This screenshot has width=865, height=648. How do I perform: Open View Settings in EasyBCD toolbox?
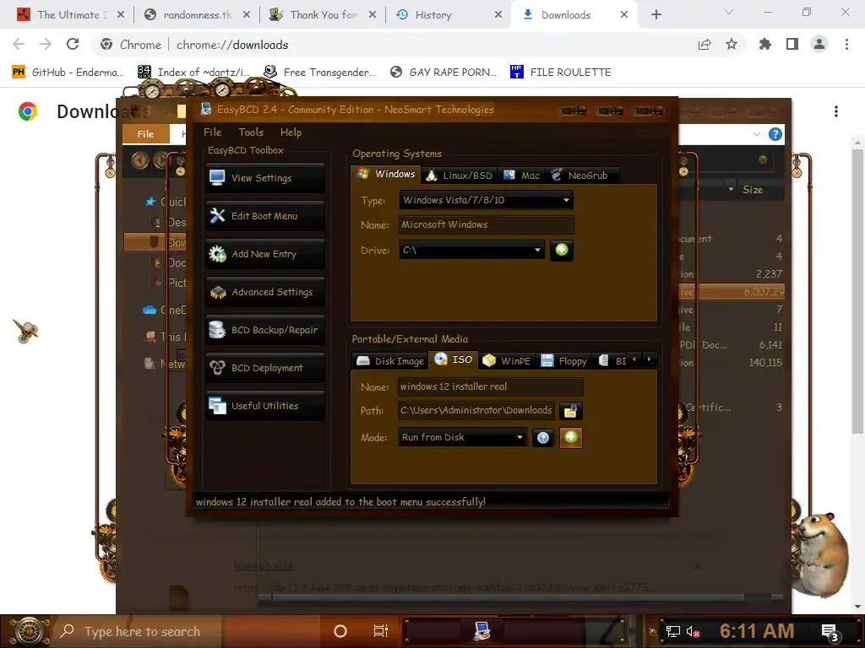[264, 178]
